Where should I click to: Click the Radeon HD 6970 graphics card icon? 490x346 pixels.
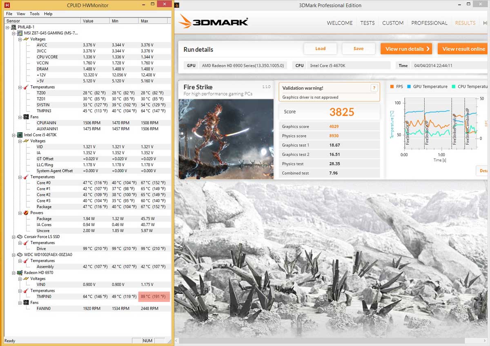pyautogui.click(x=20, y=273)
